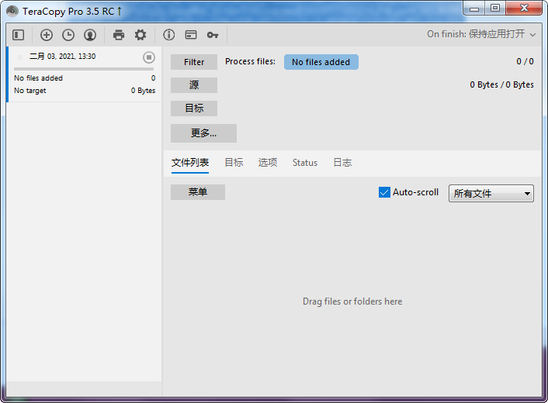548x403 pixels.
Task: Minimize the TeraCopy window
Action: pyautogui.click(x=474, y=9)
